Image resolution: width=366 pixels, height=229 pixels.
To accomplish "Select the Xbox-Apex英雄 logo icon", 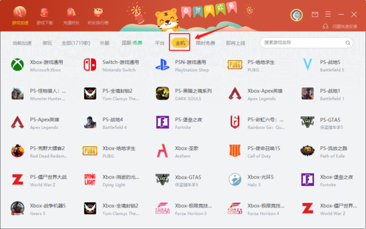I will tap(235, 93).
